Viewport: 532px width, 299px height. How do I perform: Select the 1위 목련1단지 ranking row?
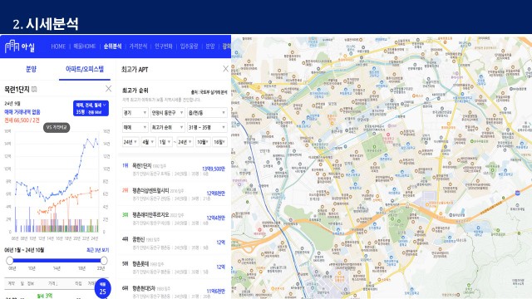(x=174, y=169)
